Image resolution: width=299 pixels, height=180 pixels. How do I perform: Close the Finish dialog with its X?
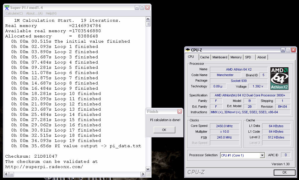179,111
